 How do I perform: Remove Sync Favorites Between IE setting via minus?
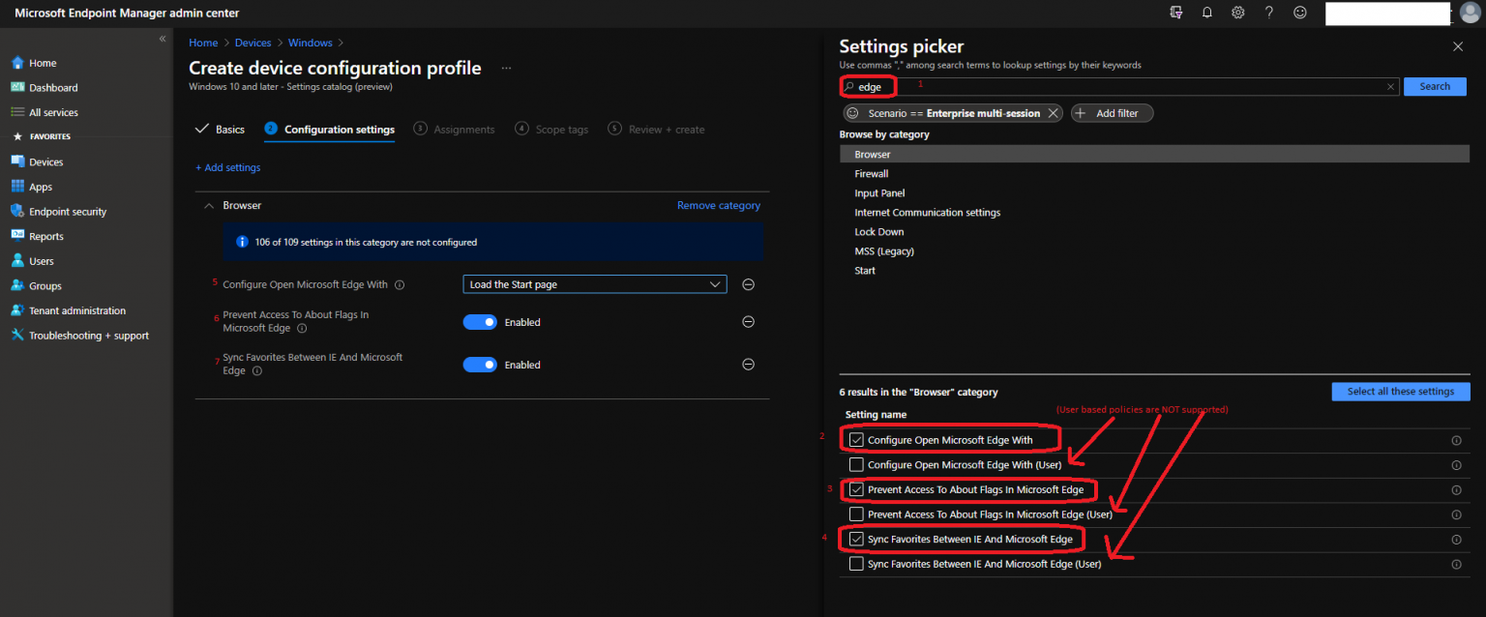pyautogui.click(x=748, y=365)
